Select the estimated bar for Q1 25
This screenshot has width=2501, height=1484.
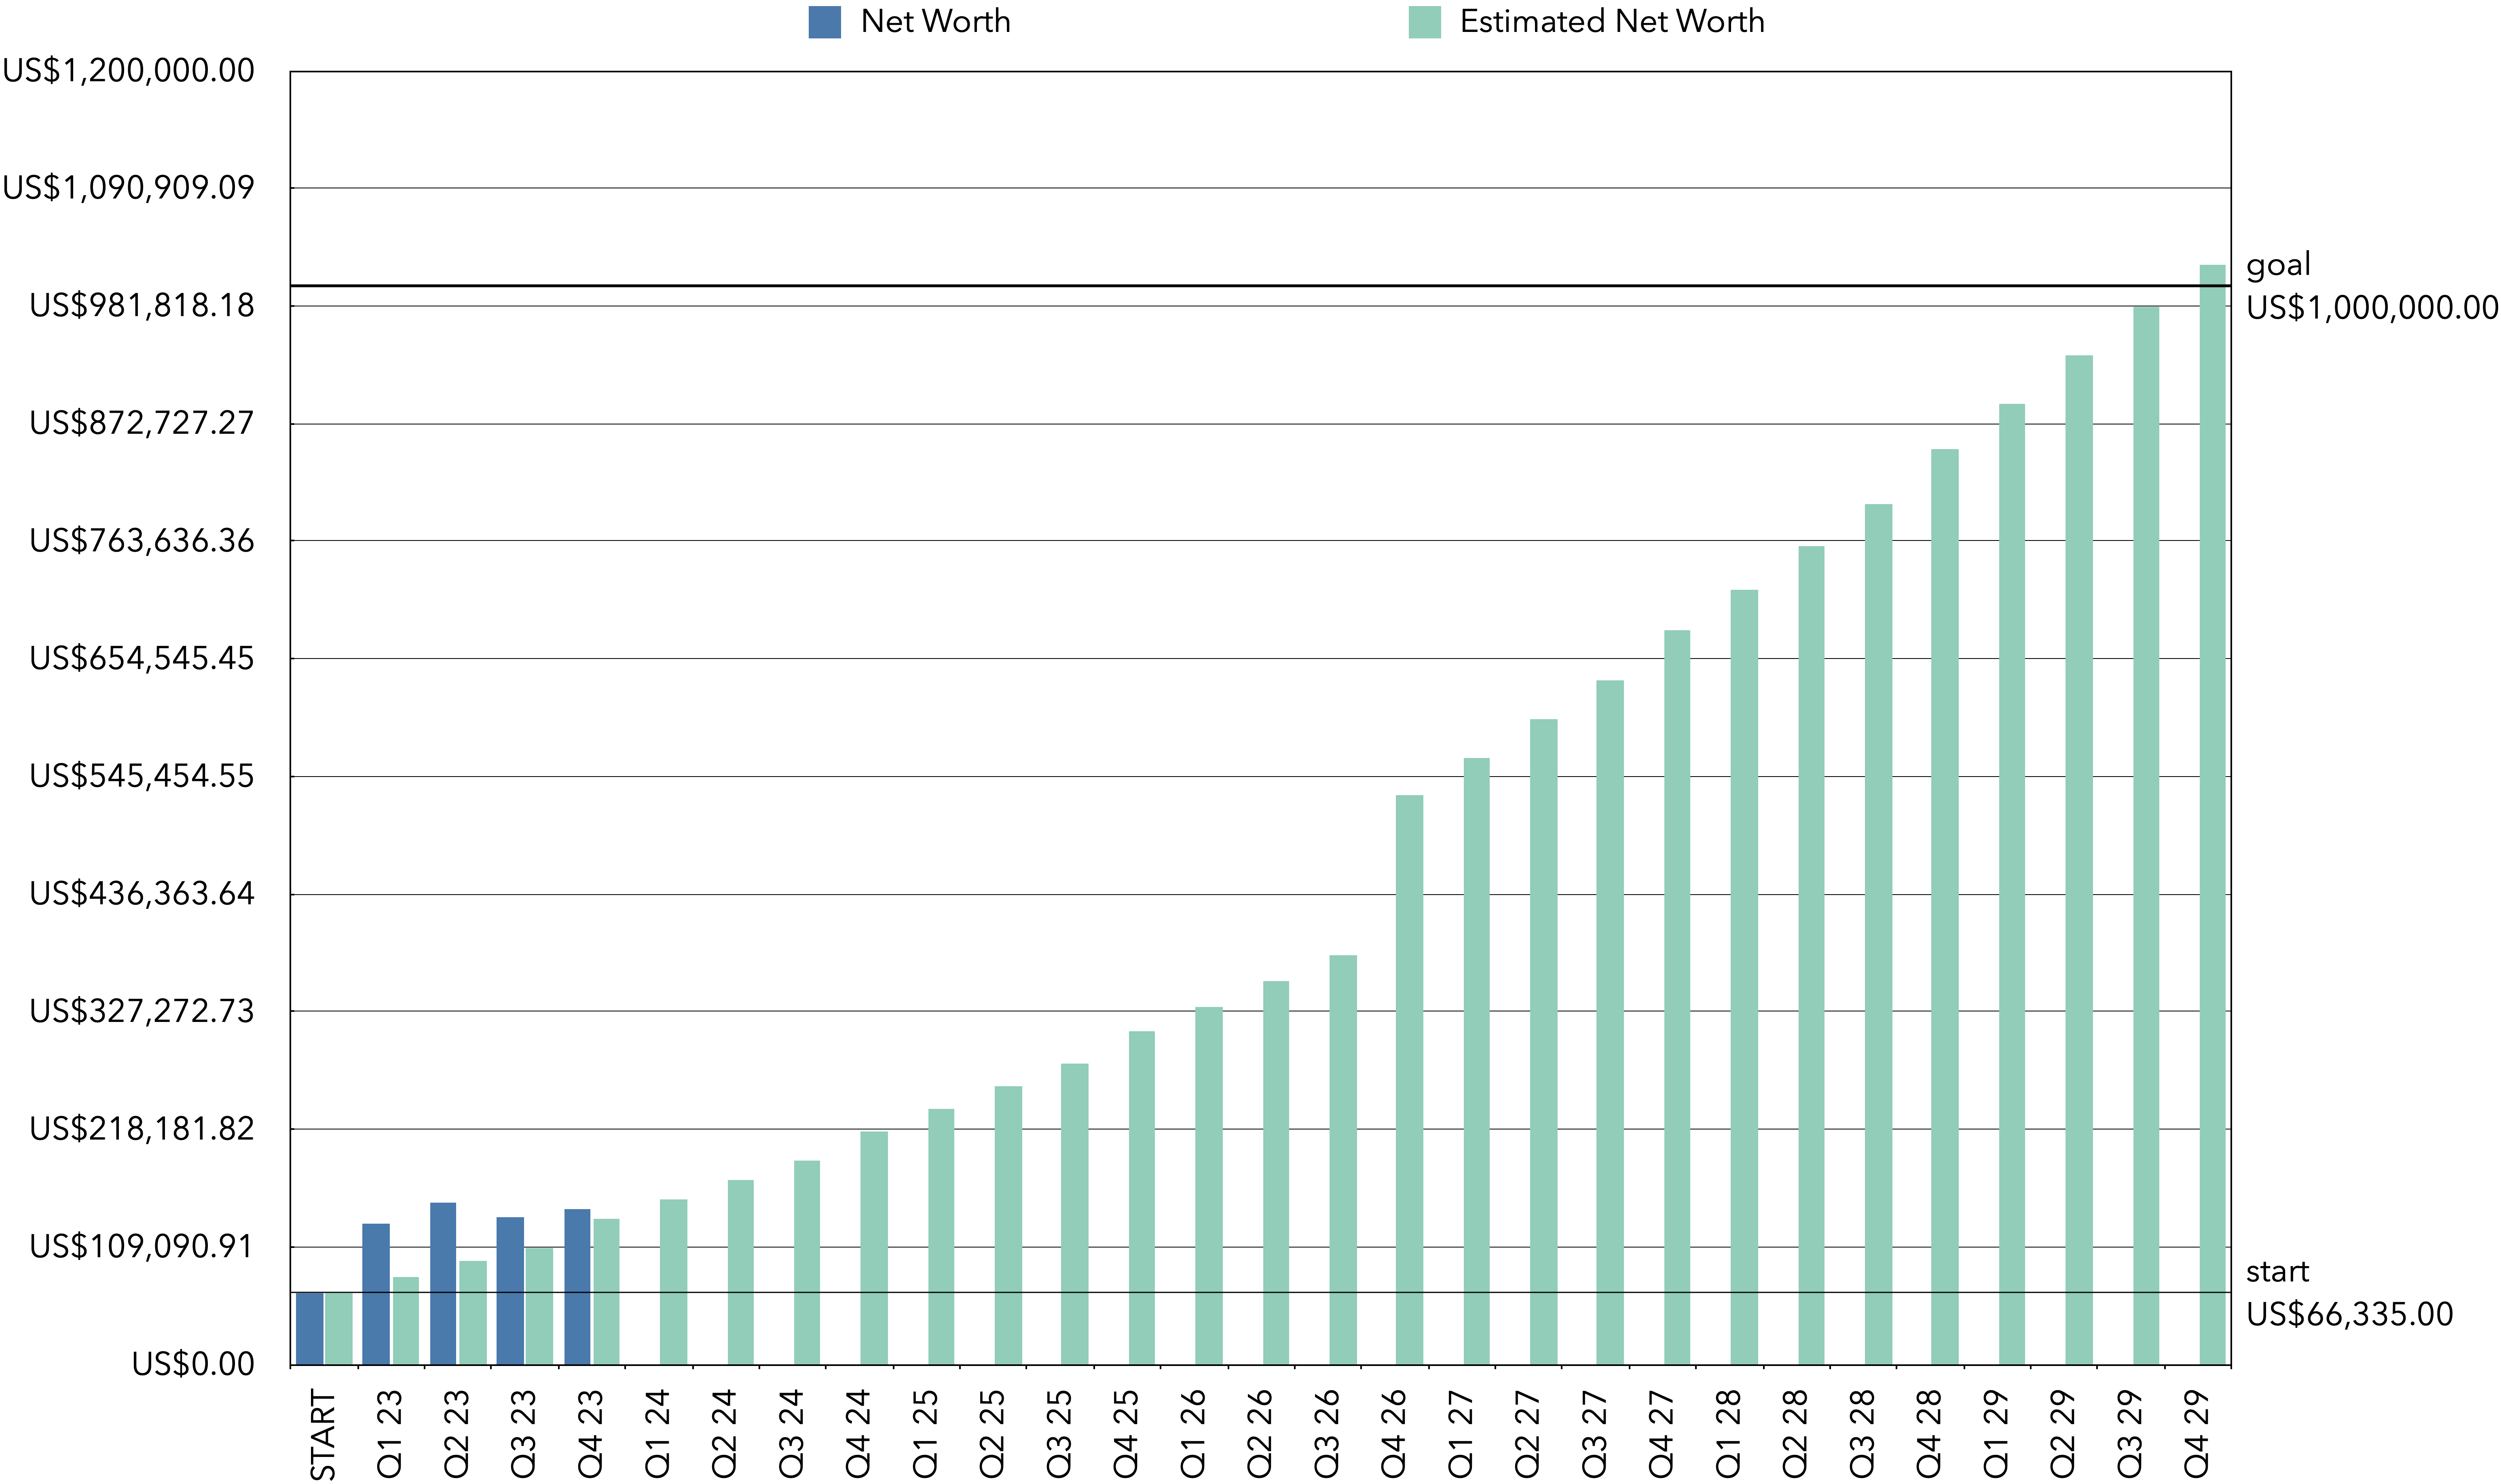tap(941, 1237)
